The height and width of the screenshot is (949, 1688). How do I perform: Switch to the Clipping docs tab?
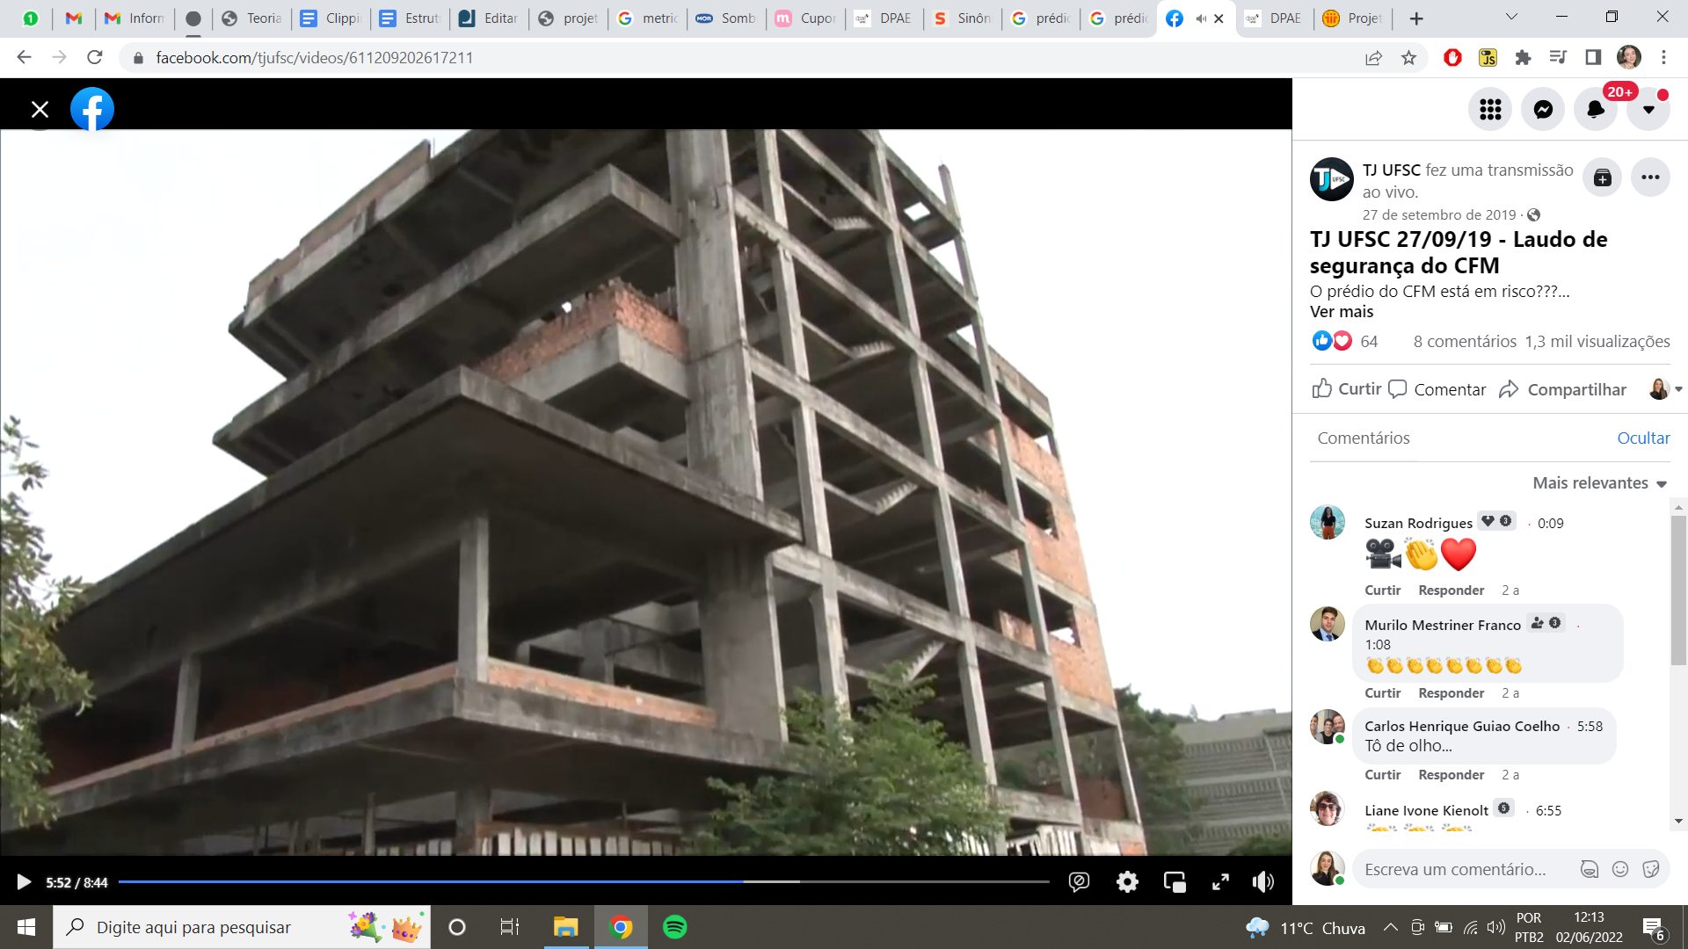coord(331,18)
